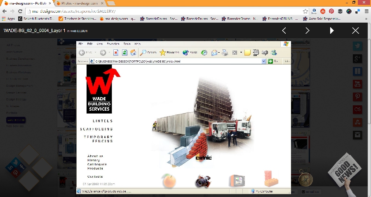This screenshot has height=197, width=371.
Task: Select Design Strategy album in sidebar
Action: click(x=16, y=100)
